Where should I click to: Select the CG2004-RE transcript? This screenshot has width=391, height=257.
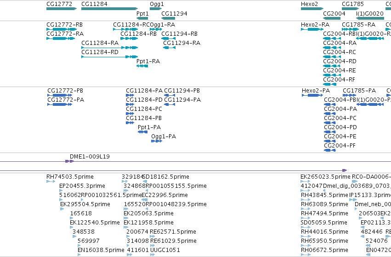tap(332, 75)
